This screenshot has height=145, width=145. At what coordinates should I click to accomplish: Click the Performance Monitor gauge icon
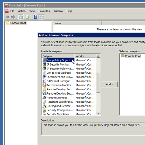(x=44, y=85)
